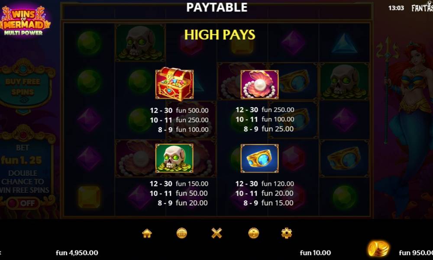This screenshot has width=433, height=260.
Task: Open the paytable grid icon
Action: point(182,234)
